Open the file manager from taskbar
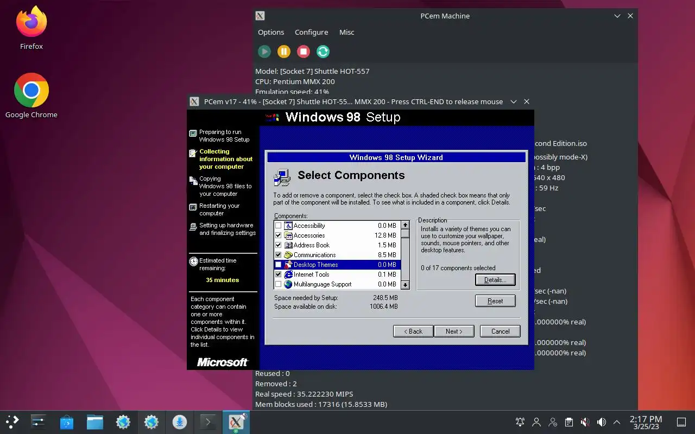This screenshot has width=695, height=434. pyautogui.click(x=95, y=422)
